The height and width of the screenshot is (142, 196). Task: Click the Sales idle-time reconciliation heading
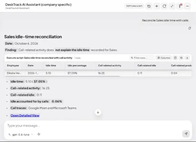pos(33,37)
